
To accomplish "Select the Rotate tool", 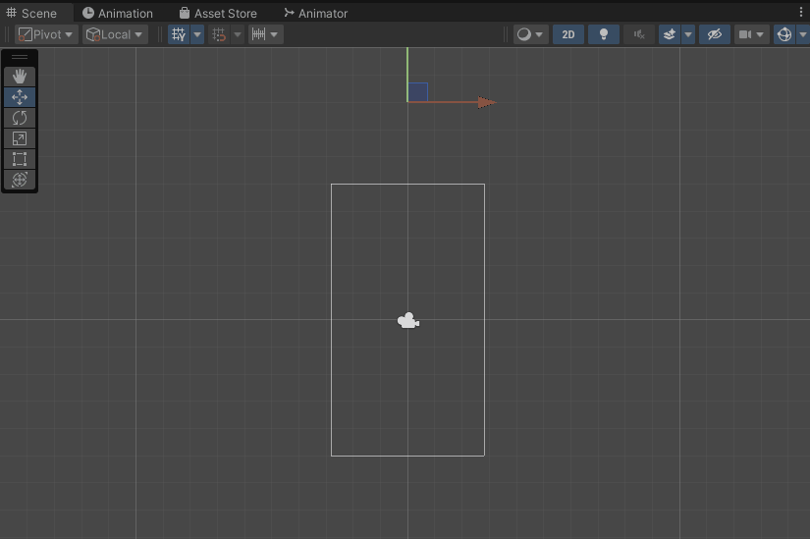I will pos(20,118).
